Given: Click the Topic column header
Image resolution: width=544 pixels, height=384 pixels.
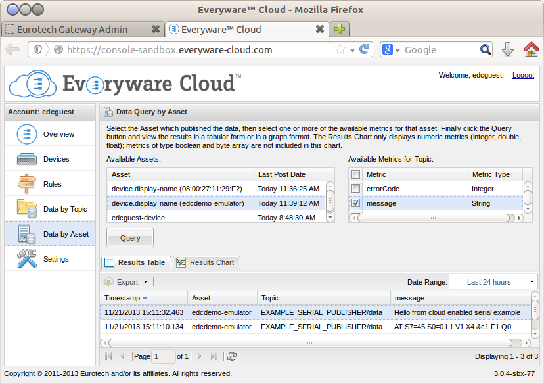Looking at the screenshot, I should tap(324, 298).
